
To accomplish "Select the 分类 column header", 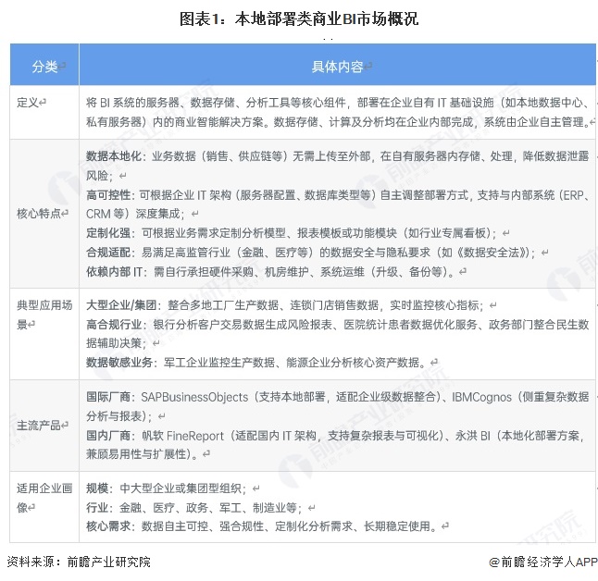I will pyautogui.click(x=44, y=67).
